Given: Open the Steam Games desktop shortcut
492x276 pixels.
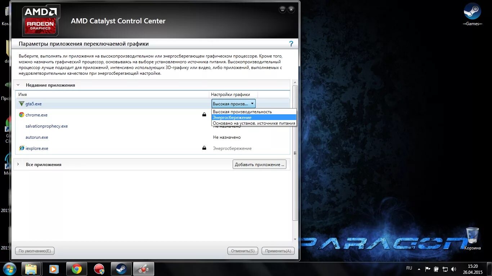Looking at the screenshot, I should point(472,14).
